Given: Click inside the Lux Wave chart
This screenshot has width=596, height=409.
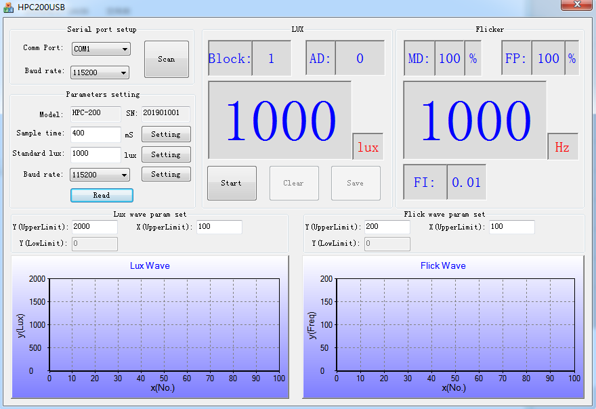Looking at the screenshot, I should pos(164,325).
